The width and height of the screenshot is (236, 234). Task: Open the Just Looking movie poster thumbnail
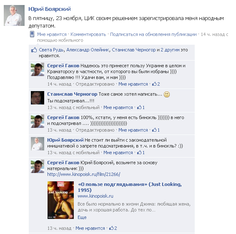tap(60, 200)
